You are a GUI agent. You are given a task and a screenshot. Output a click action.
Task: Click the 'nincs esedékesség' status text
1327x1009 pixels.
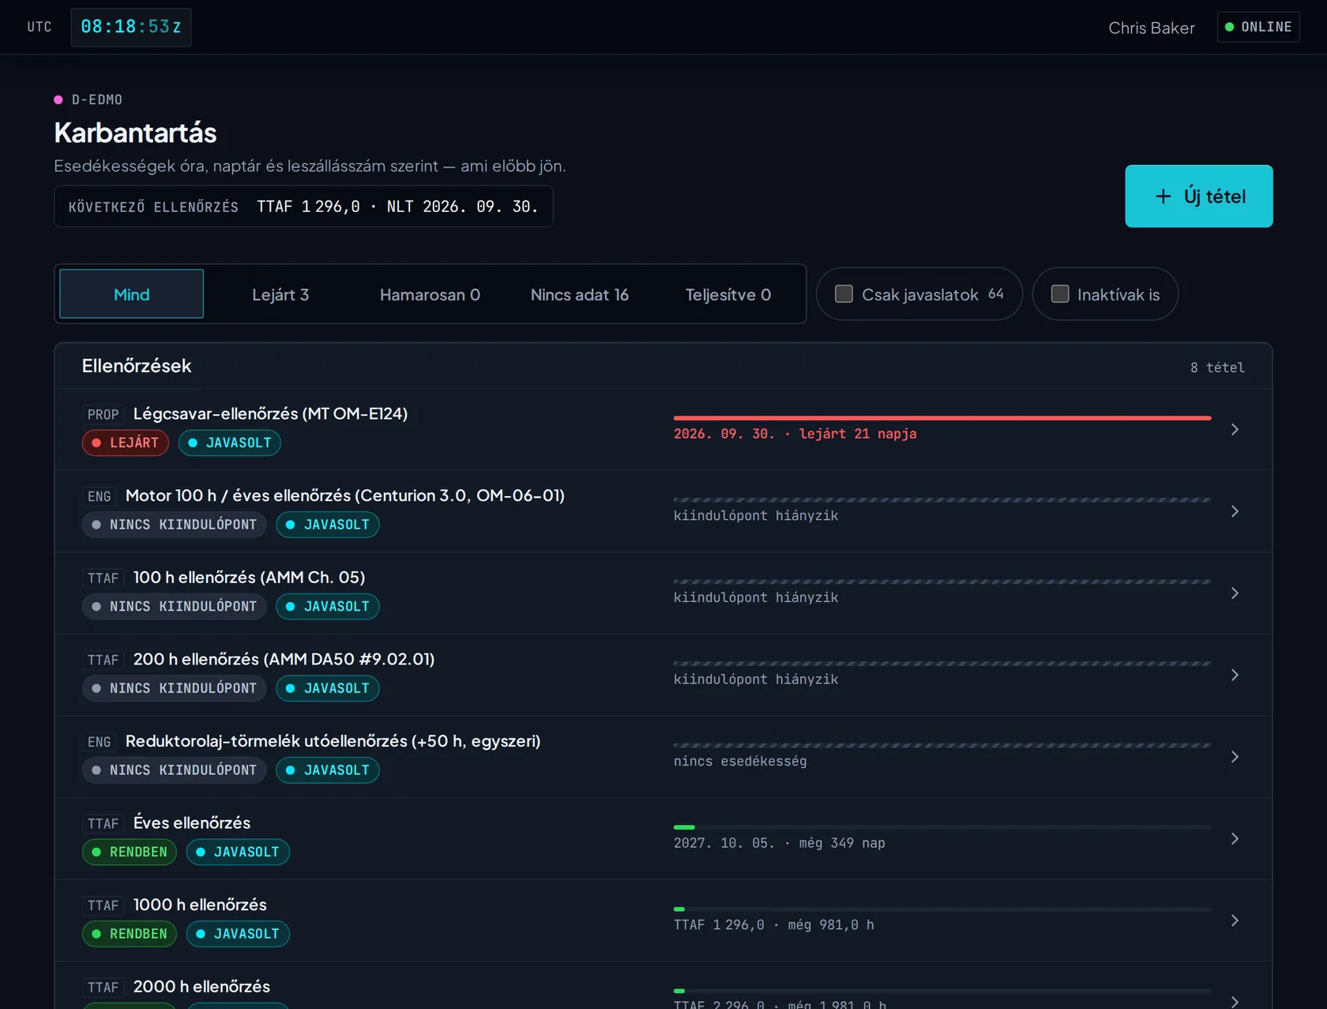tap(740, 761)
